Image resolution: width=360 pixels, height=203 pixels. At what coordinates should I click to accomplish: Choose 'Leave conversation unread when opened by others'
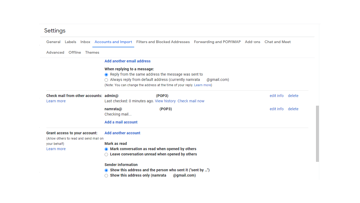[106, 154]
